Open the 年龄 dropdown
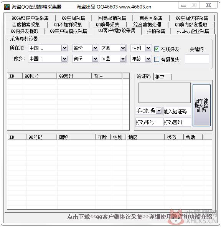This screenshot has height=227, width=221. [x=148, y=59]
